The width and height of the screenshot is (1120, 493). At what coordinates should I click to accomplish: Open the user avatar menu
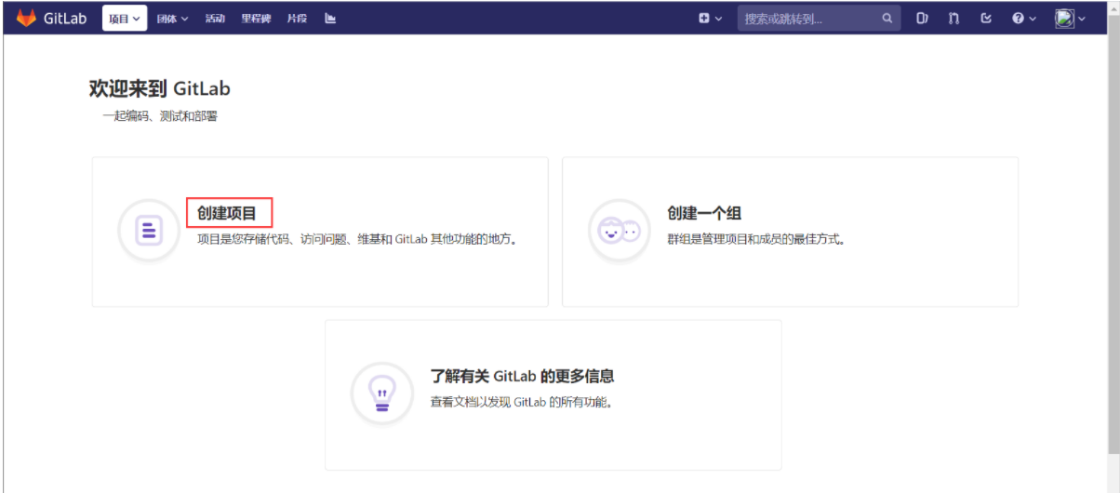coord(1070,18)
